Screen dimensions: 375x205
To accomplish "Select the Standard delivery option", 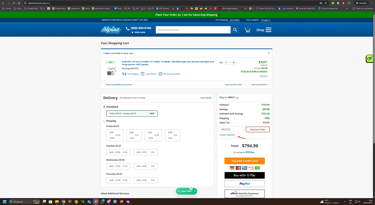I will 104,107.
